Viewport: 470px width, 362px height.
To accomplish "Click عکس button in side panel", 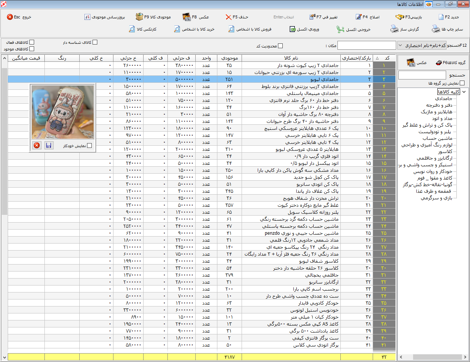I will point(417,63).
